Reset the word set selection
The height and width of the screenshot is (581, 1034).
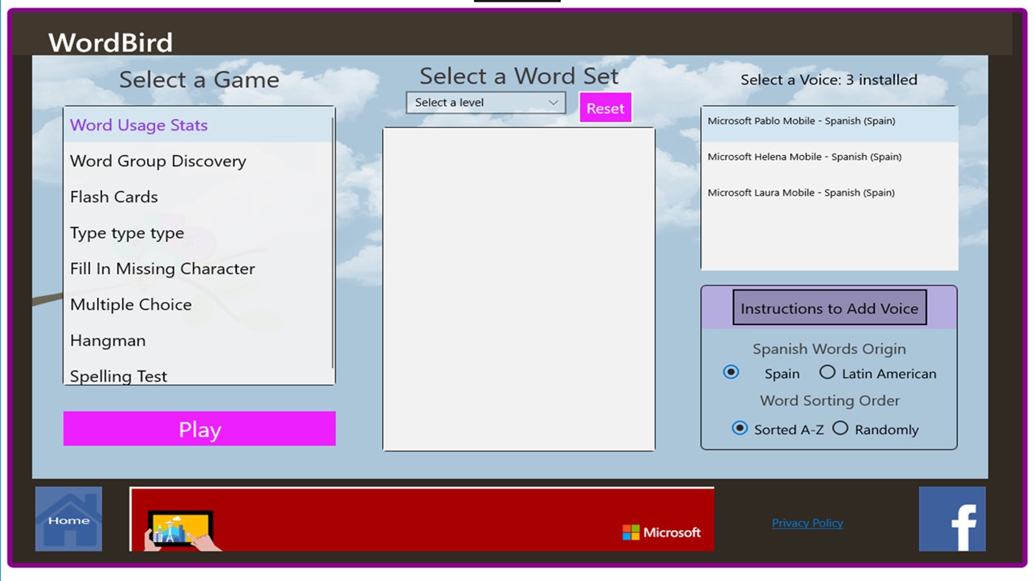pyautogui.click(x=605, y=108)
